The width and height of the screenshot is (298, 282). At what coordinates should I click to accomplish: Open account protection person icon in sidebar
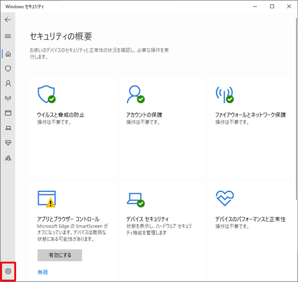(8, 83)
